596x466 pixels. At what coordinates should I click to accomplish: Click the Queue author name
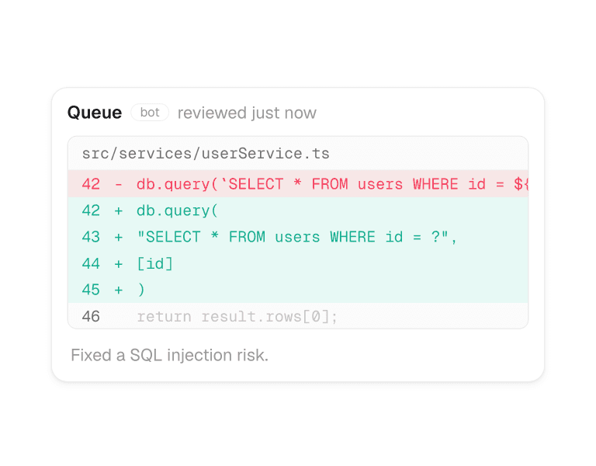(x=95, y=113)
